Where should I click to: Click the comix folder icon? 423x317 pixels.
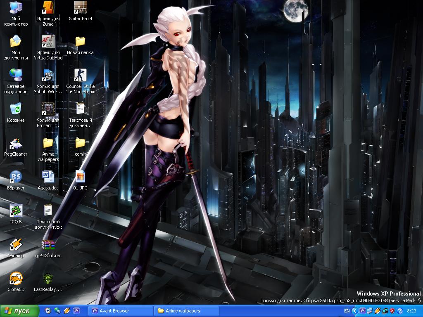(x=81, y=143)
